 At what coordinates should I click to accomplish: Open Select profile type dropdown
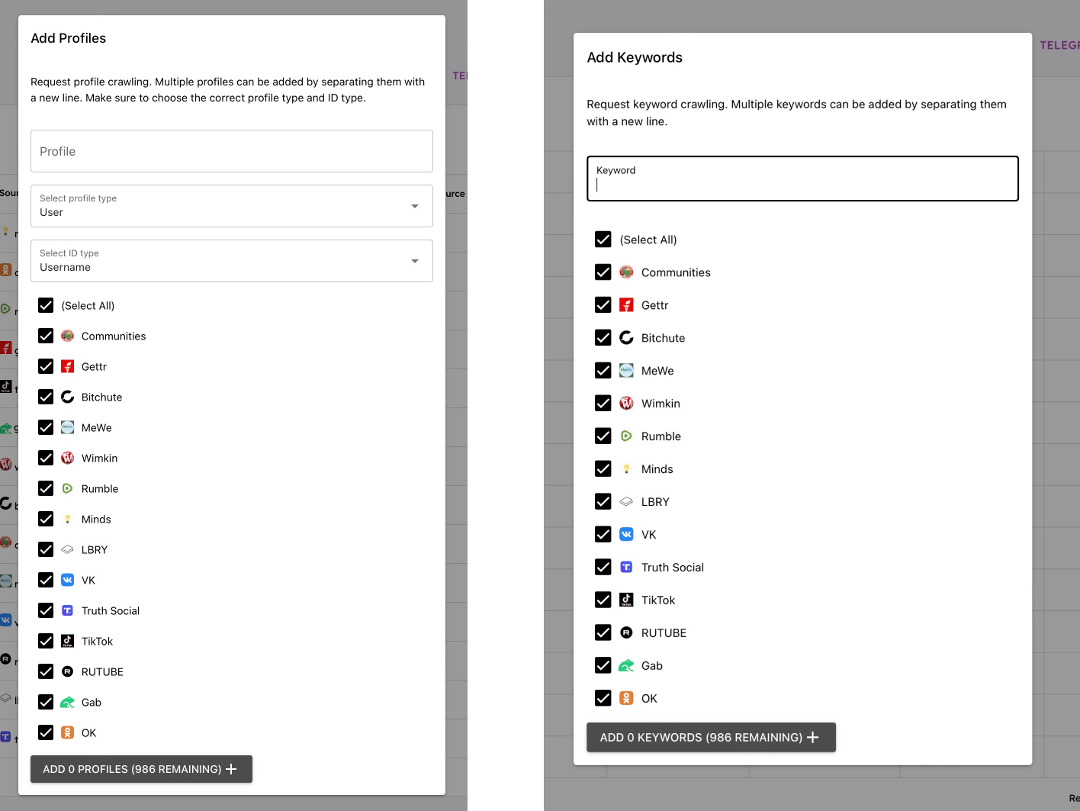click(x=232, y=206)
